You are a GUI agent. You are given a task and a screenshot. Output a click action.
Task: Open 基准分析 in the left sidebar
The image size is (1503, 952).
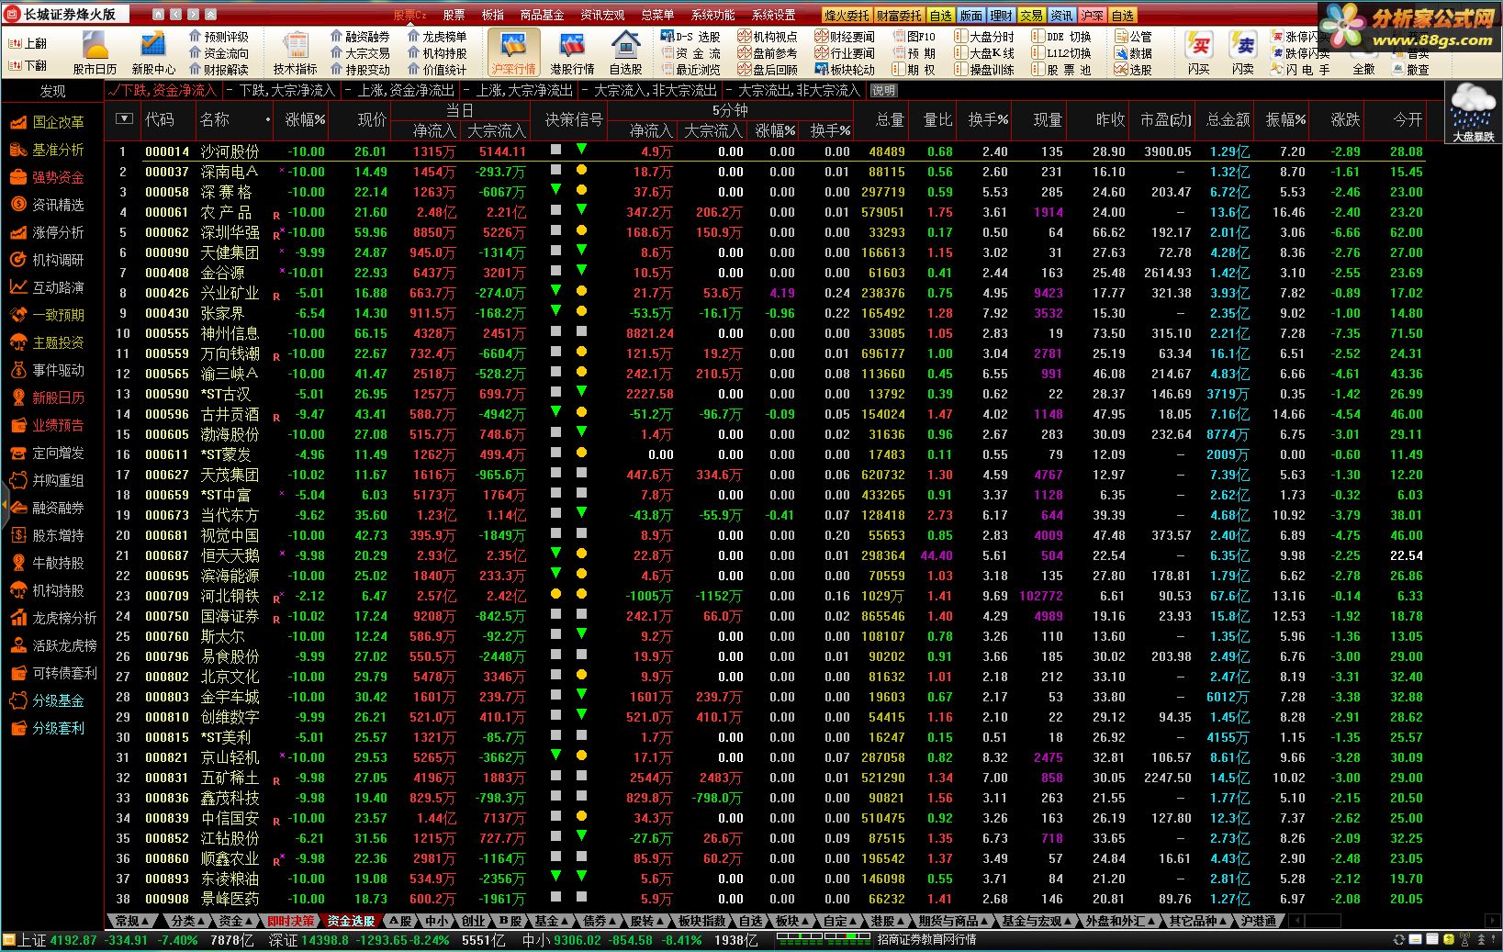click(x=50, y=150)
